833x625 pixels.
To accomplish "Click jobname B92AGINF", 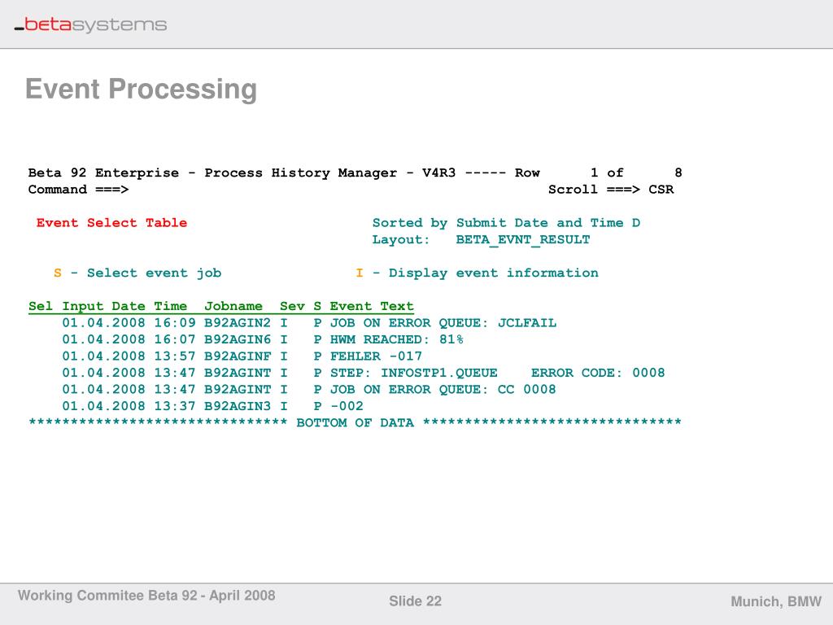I will pos(238,356).
